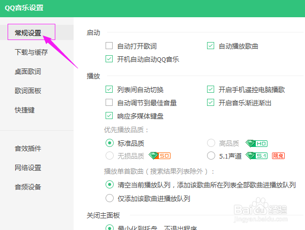
Task: Click the 播放 section heading
Action: point(93,76)
